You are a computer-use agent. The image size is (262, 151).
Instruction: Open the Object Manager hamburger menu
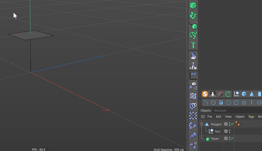pyautogui.click(x=203, y=117)
